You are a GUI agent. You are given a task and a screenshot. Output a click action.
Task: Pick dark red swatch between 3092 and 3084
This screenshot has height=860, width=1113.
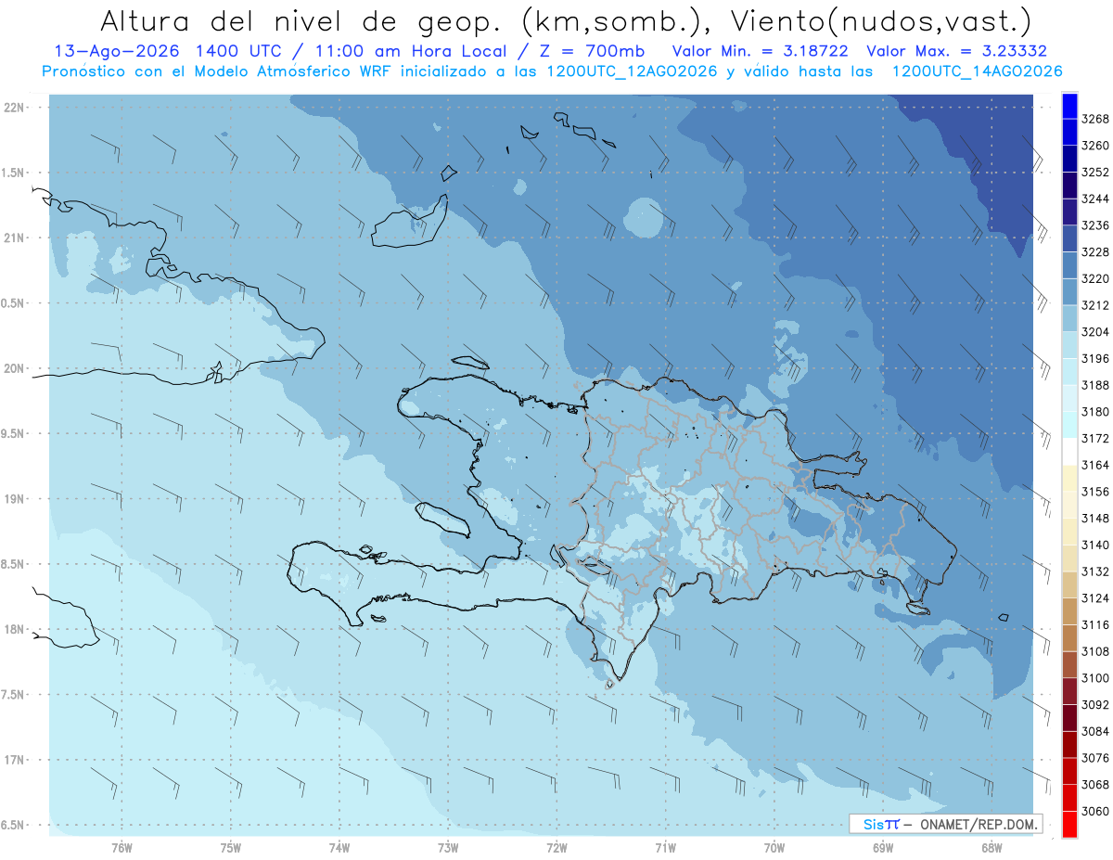(1068, 718)
